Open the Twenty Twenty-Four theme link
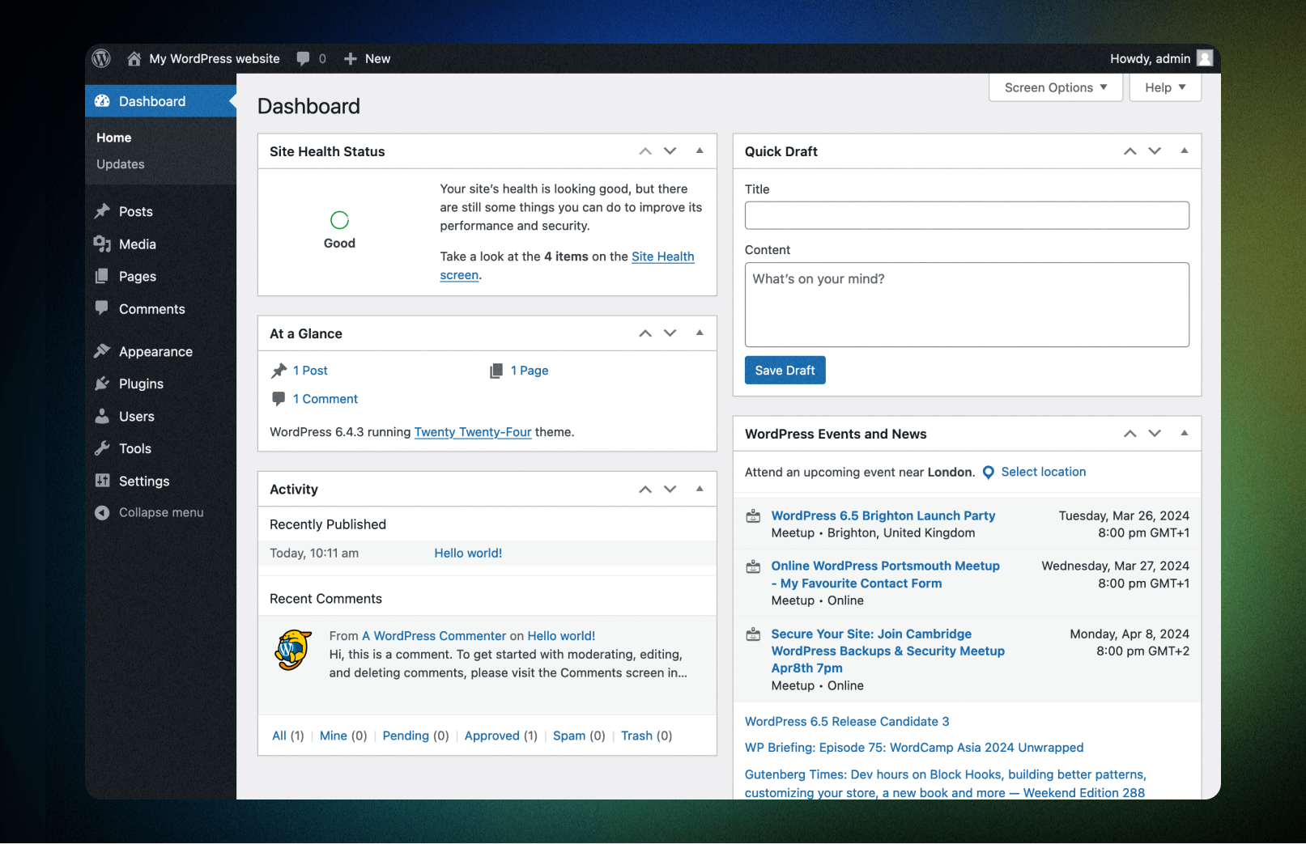The image size is (1306, 844). pyautogui.click(x=473, y=432)
